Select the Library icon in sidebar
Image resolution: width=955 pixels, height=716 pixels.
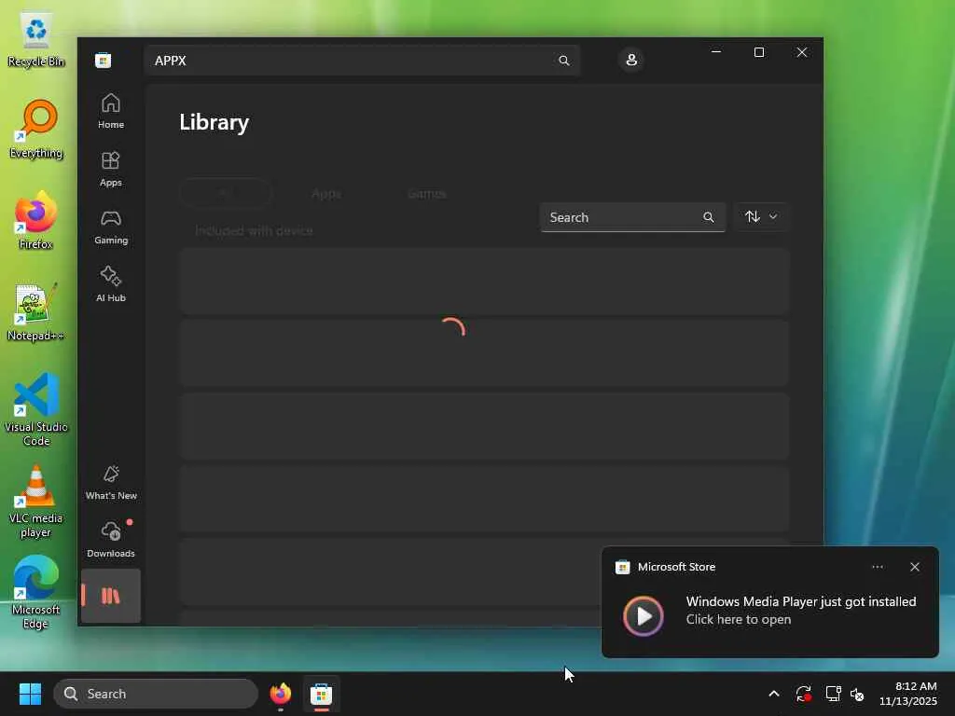[111, 596]
